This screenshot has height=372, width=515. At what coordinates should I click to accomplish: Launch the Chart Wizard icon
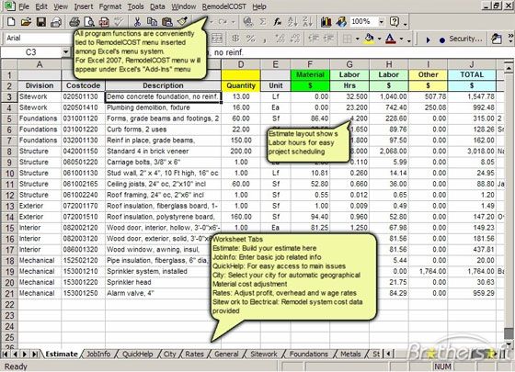326,22
